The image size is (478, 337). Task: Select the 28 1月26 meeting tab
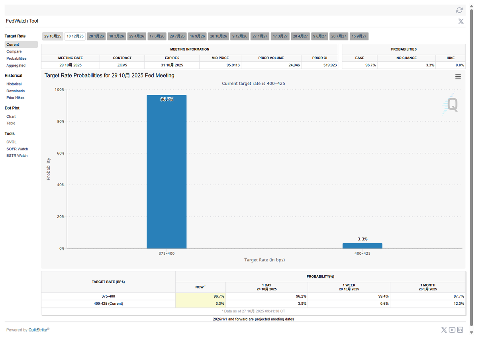tap(96, 36)
